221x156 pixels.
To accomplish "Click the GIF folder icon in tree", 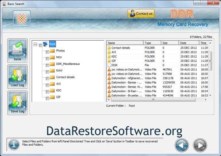I will [x=52, y=97].
